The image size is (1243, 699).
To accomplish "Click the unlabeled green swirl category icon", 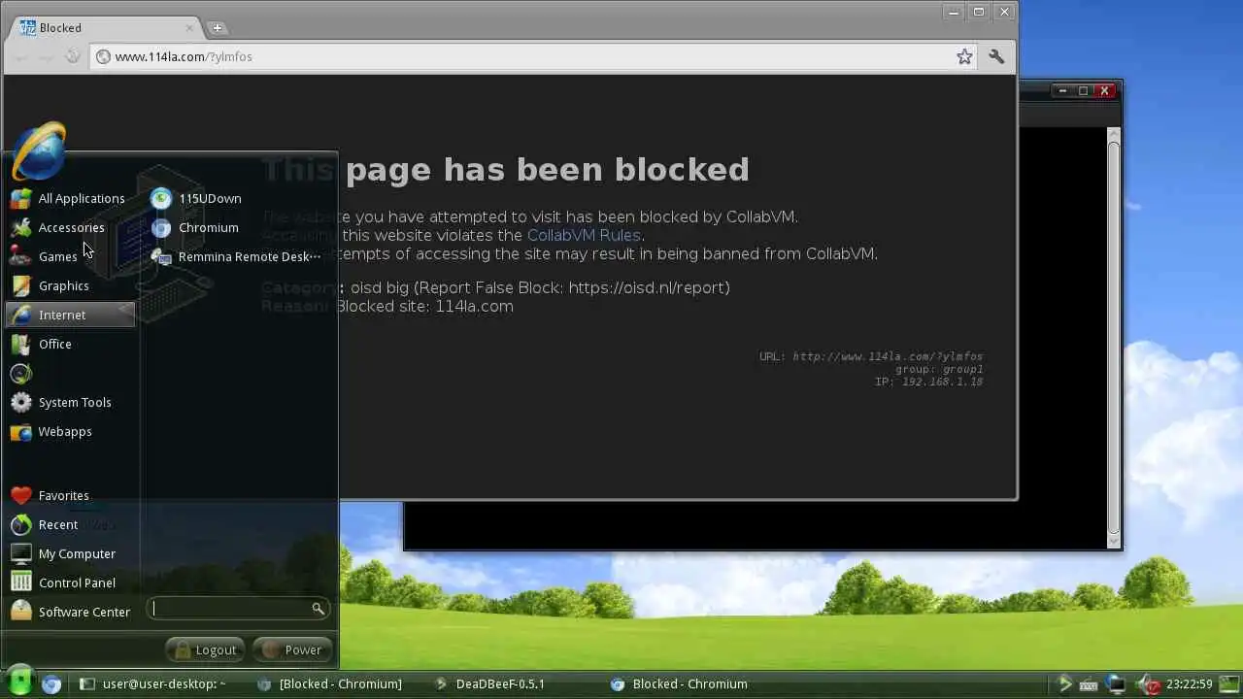I will coord(21,373).
